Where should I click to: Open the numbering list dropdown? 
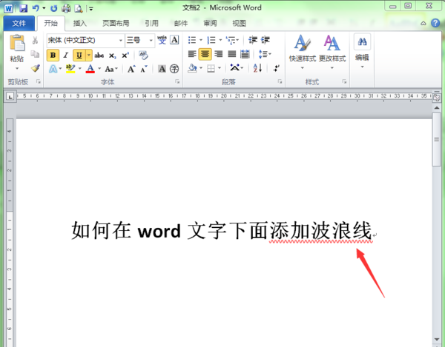click(220, 40)
